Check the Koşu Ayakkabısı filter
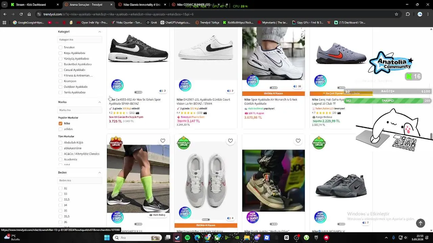 click(x=61, y=53)
